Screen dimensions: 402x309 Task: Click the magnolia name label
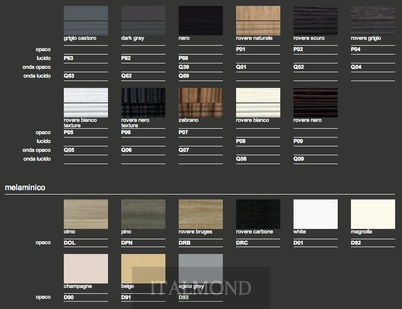tap(361, 232)
